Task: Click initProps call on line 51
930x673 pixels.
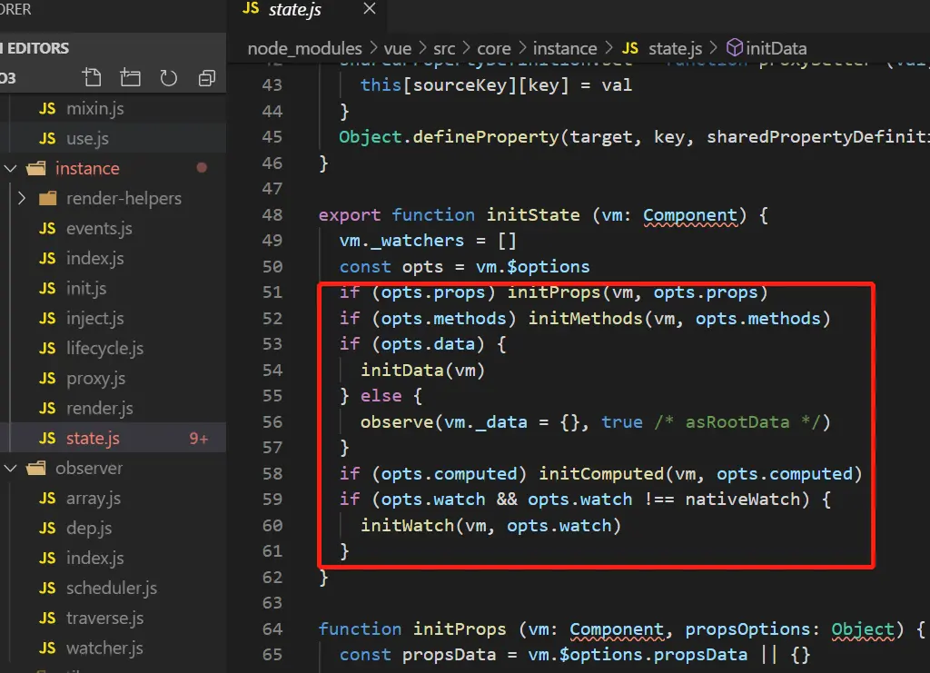Action: click(x=553, y=292)
